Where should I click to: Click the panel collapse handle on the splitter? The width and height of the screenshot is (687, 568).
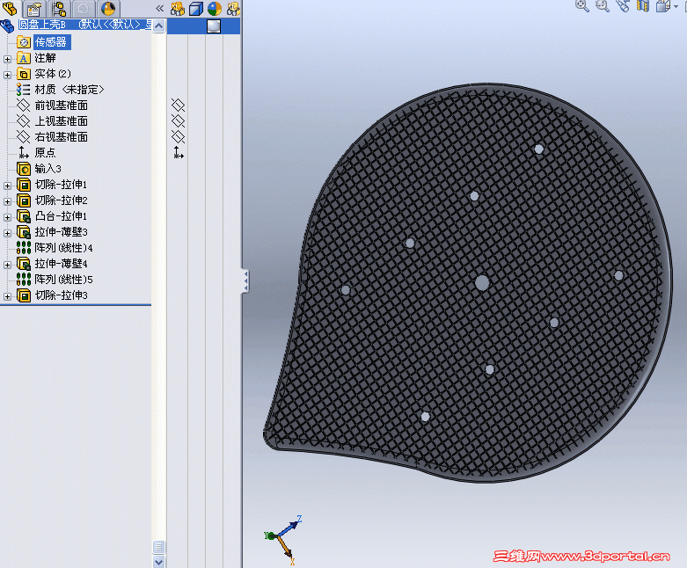click(245, 280)
